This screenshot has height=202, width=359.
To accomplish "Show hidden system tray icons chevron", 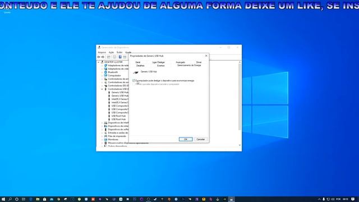I will click(x=319, y=199).
